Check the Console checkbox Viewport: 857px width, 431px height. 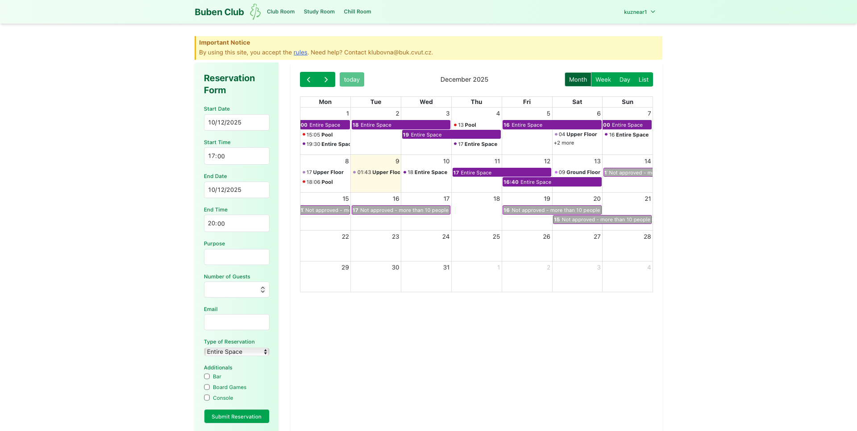click(207, 398)
